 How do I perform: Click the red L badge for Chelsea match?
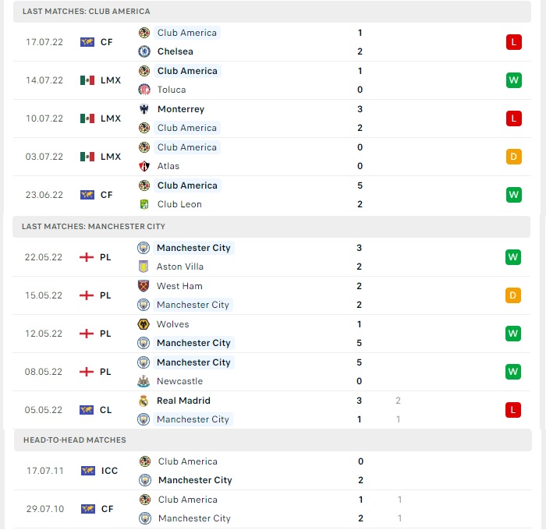[x=514, y=42]
